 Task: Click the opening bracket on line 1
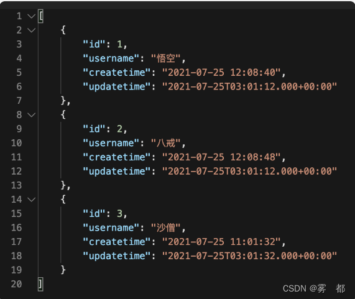[41, 16]
